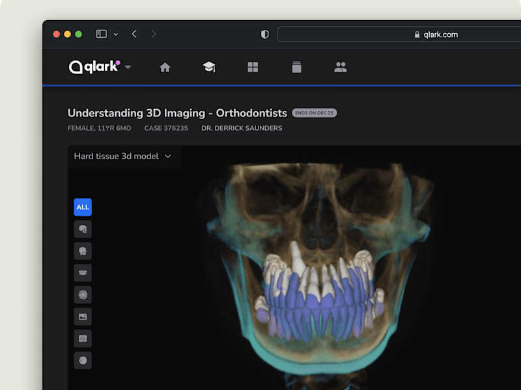
Task: Click the DR. DERRICK SAUNDERS name
Action: click(242, 128)
